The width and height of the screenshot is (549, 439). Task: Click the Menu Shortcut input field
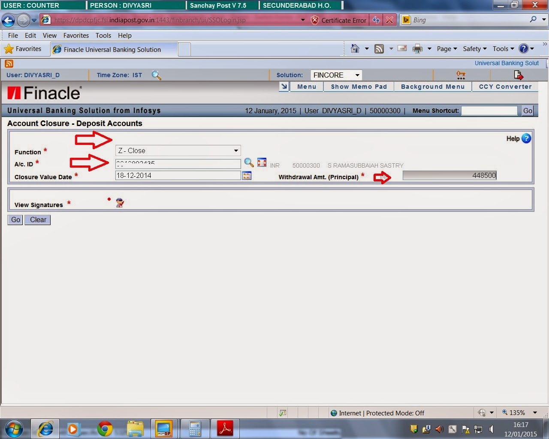point(489,111)
